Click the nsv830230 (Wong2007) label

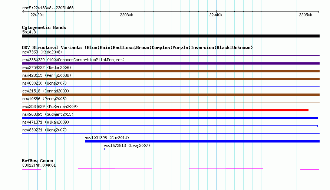[44, 83]
